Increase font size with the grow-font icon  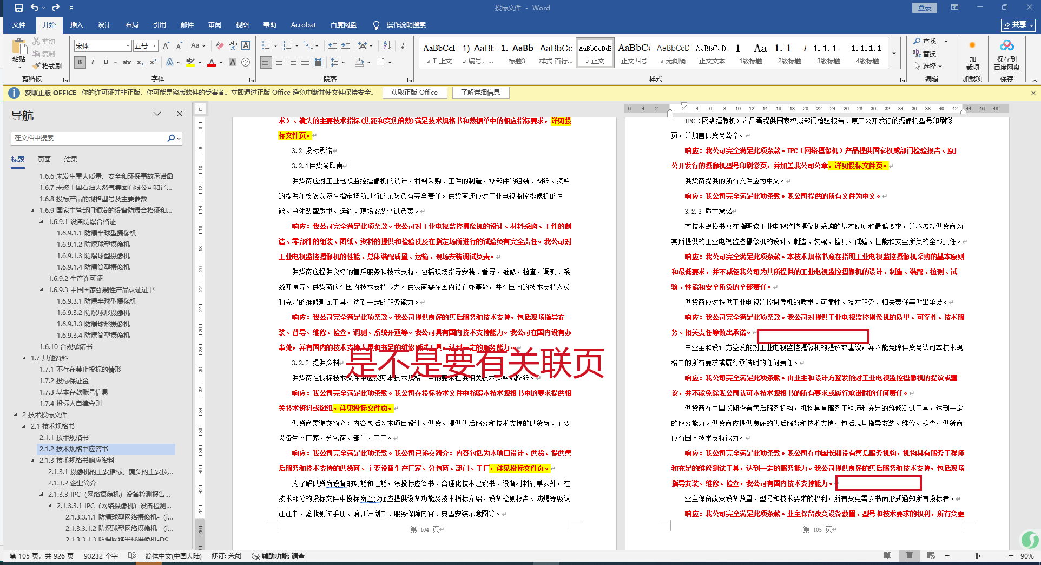click(x=166, y=46)
